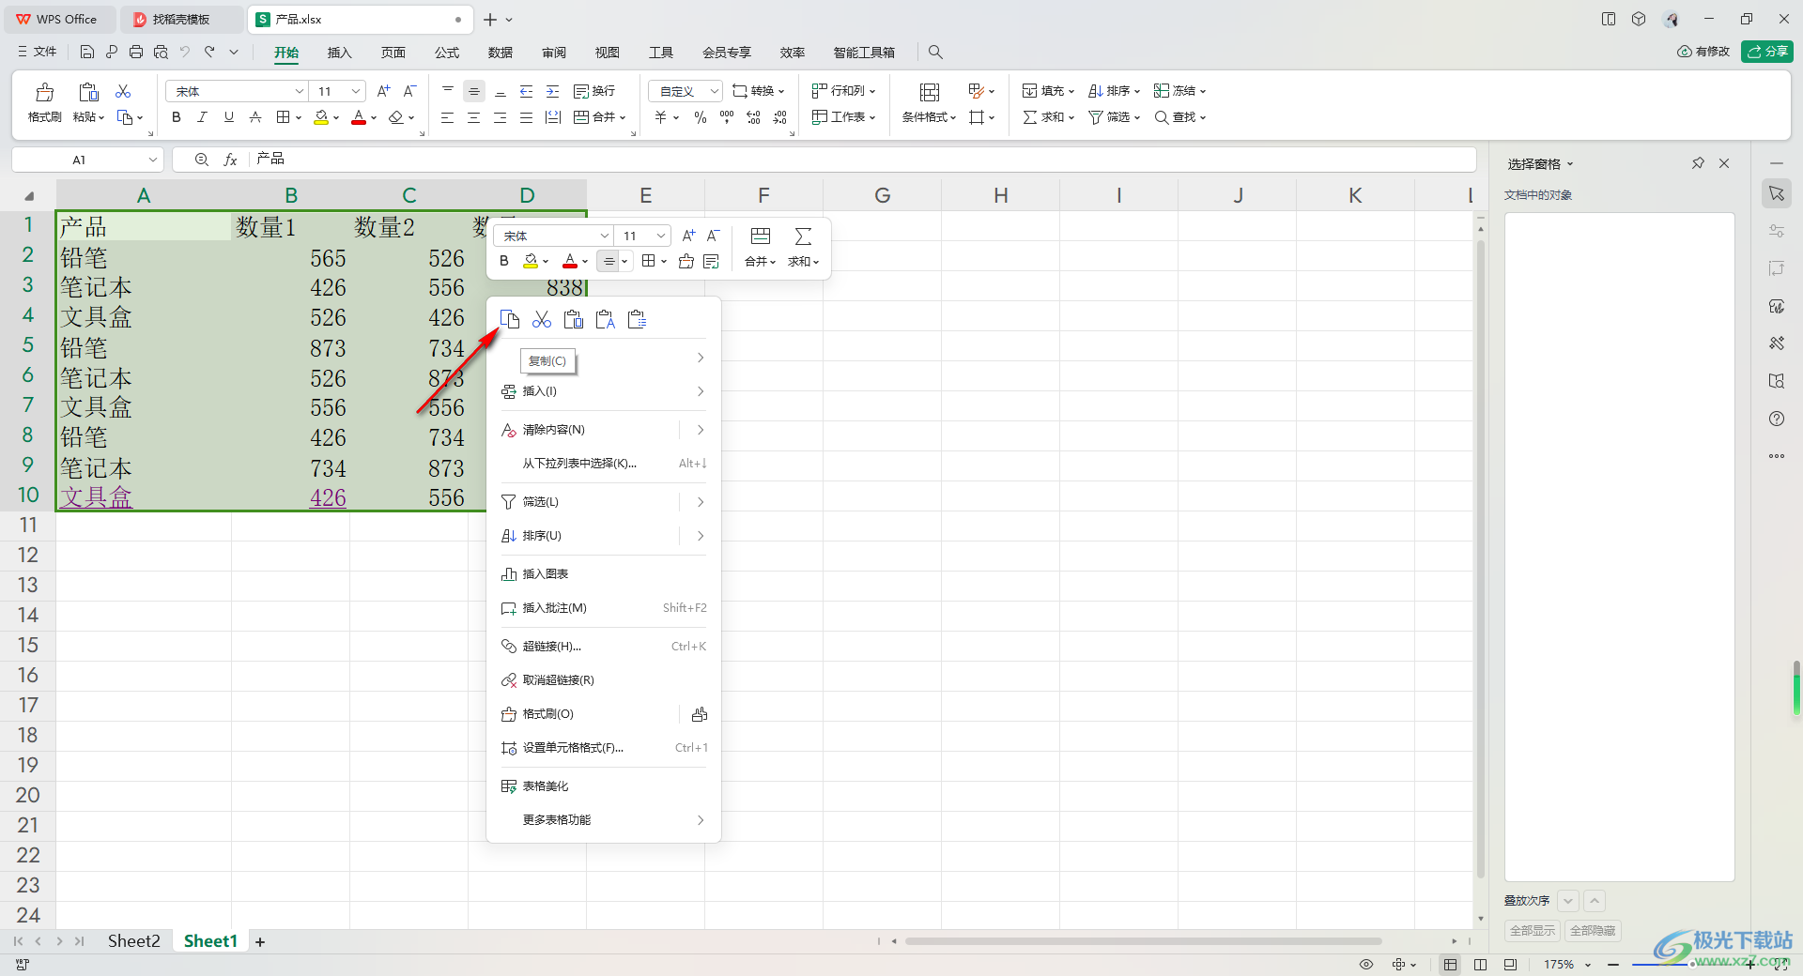The image size is (1803, 976).
Task: Open the Name Box dropdown arrow
Action: point(152,160)
